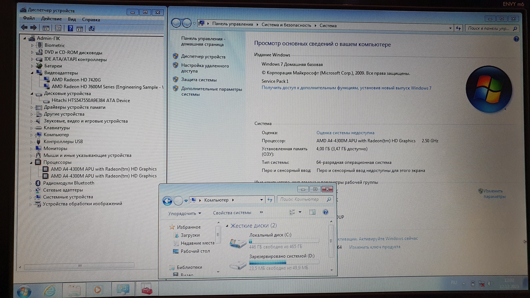Click Изменить ключ продукта link
The image size is (530, 298).
374,247
